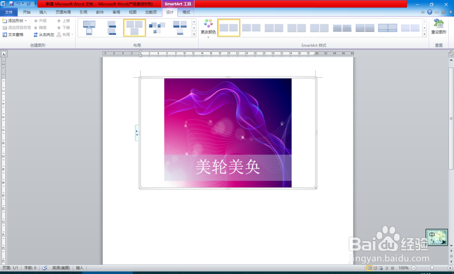Click the ribbon Help question mark button

tap(429, 12)
